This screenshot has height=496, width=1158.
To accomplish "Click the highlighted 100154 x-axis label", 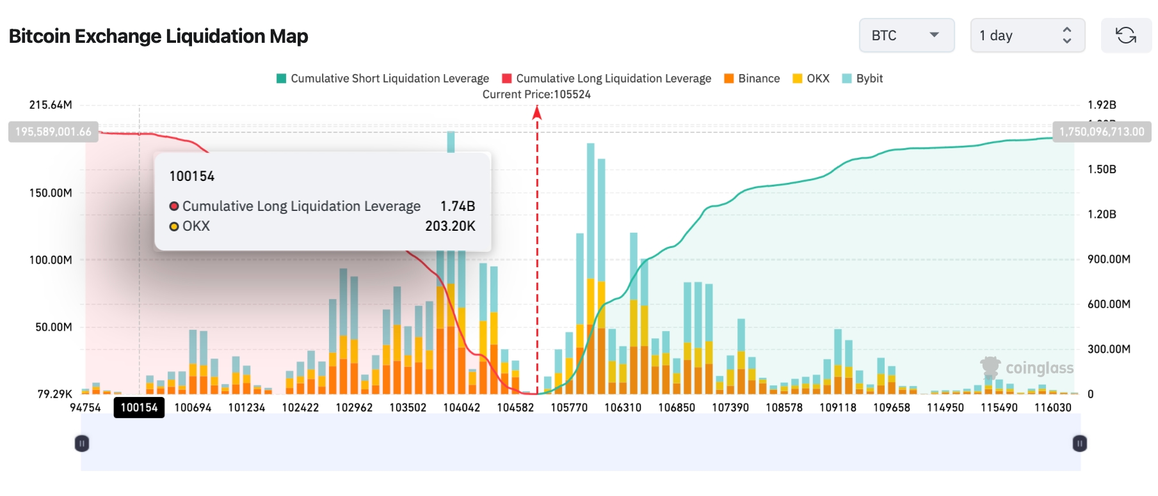I will tap(139, 408).
